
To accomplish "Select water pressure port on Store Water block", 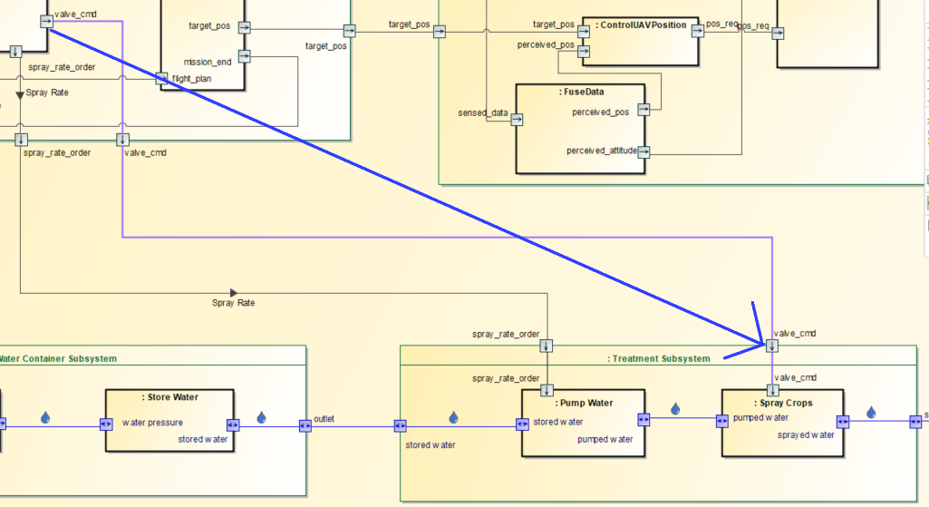I will (106, 424).
